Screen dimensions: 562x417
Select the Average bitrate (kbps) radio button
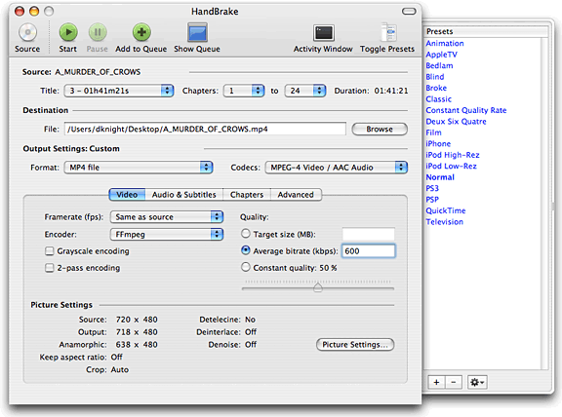click(246, 250)
